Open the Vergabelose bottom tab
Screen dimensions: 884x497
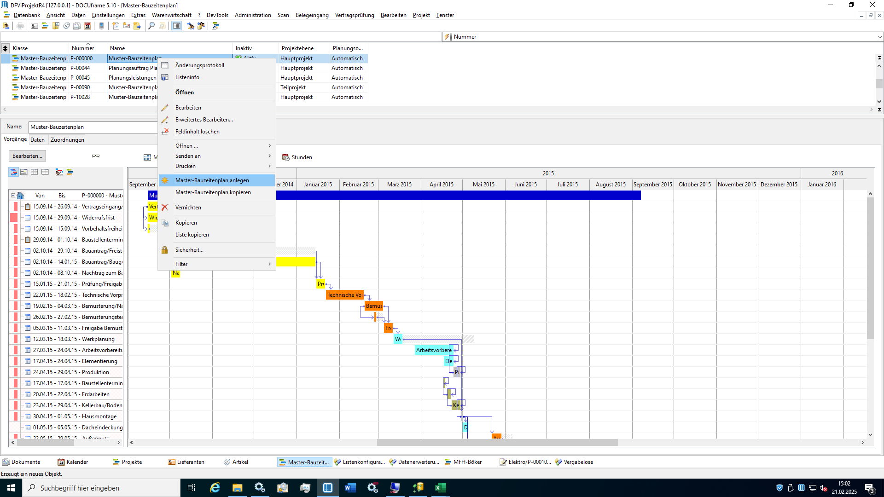coord(574,462)
